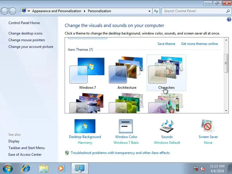Open the Screen Saver link
The image size is (232, 174).
[208, 137]
